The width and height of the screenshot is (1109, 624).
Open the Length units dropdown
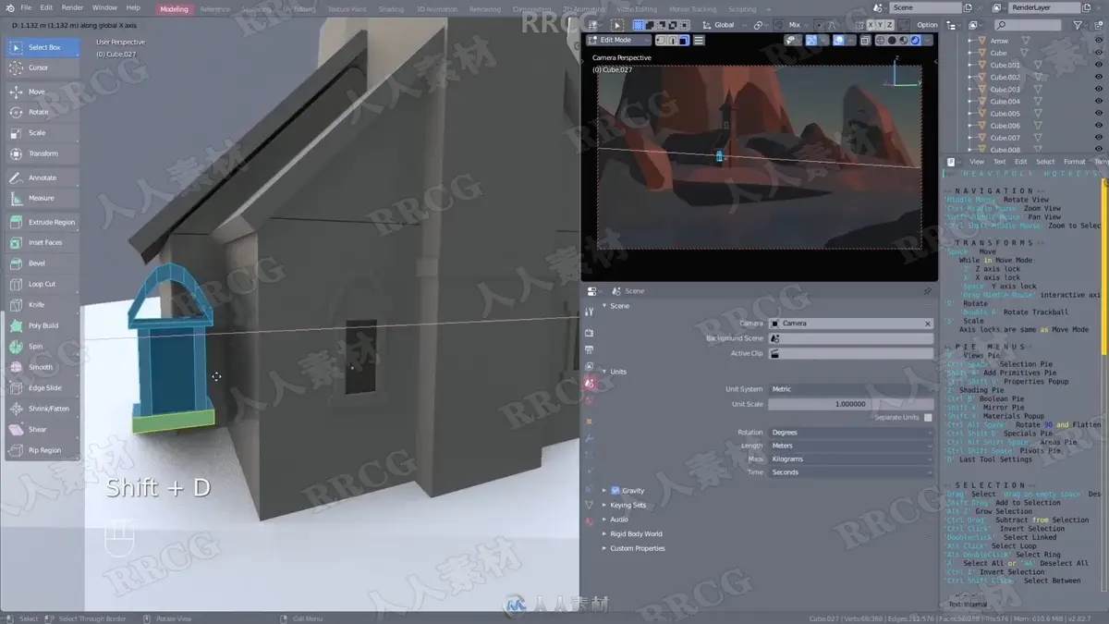pos(850,446)
